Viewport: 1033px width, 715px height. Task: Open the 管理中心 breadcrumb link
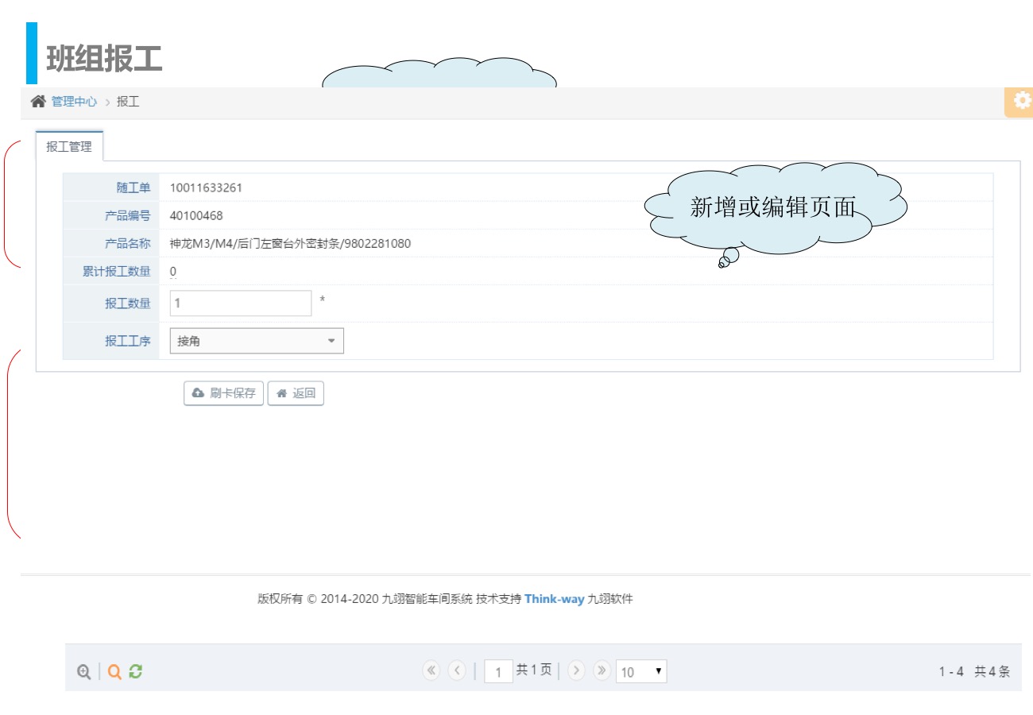(x=74, y=102)
